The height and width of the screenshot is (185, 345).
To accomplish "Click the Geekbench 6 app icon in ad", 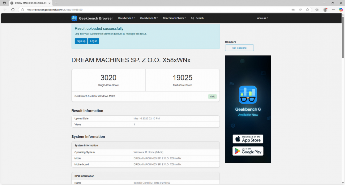I will coord(248,95).
